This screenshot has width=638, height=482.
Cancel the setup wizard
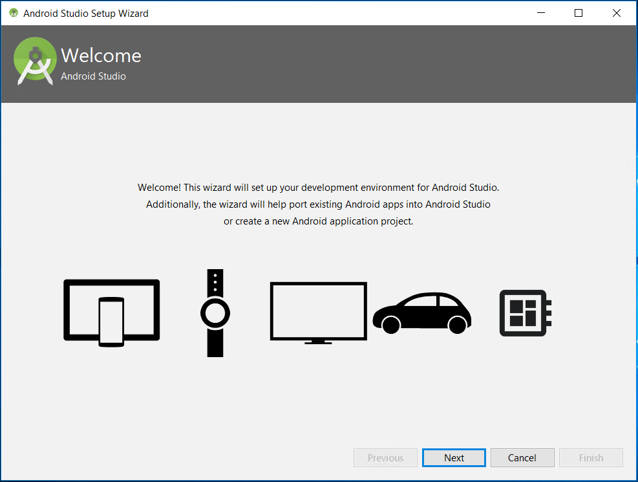point(522,458)
